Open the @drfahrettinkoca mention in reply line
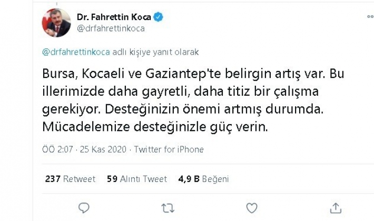Viewport: 374px width, 221px height. coord(76,52)
